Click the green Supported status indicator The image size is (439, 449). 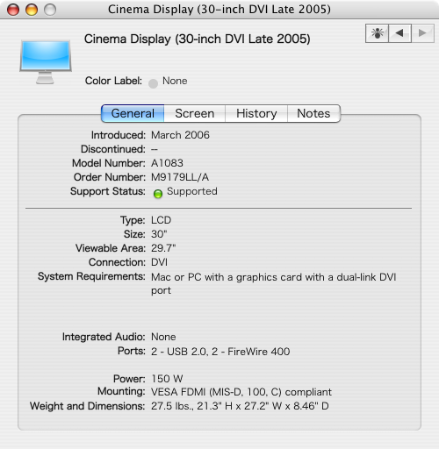click(x=158, y=194)
